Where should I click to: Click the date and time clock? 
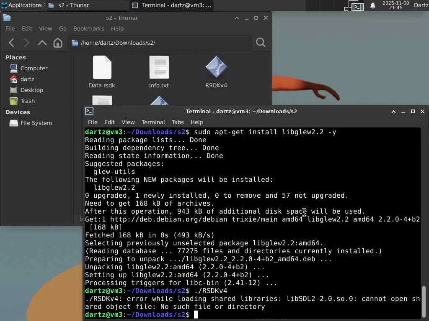point(395,5)
